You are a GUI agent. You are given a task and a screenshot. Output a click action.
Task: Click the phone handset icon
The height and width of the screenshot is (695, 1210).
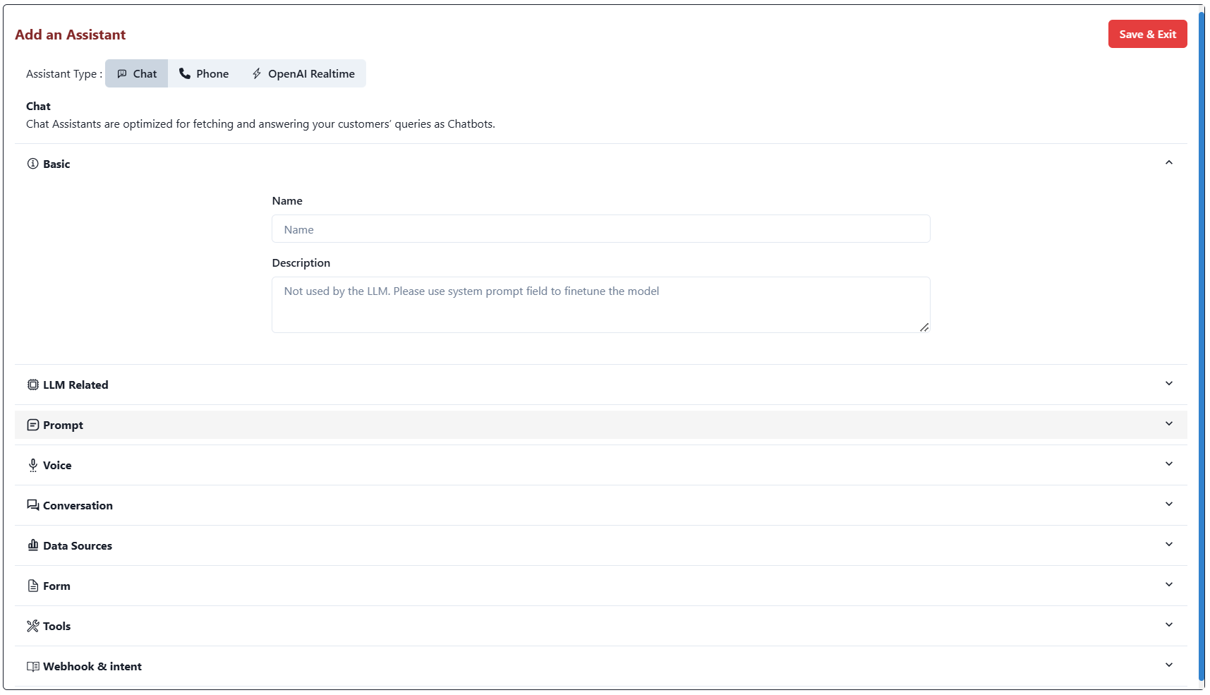point(185,73)
